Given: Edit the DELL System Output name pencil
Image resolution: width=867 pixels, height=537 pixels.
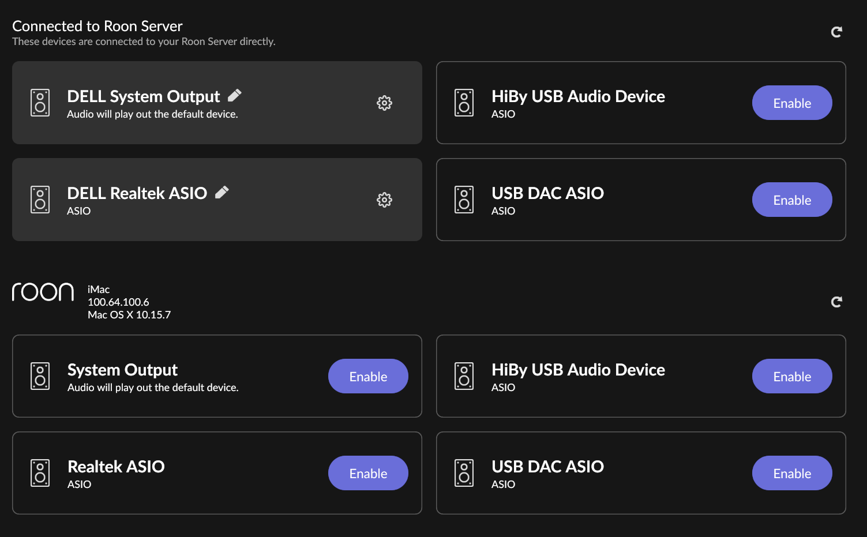Looking at the screenshot, I should (x=235, y=95).
